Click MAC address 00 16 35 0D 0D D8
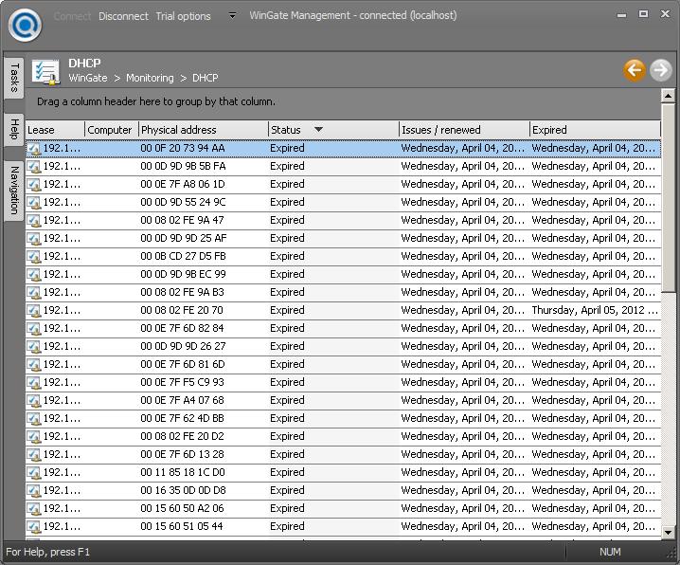The height and width of the screenshot is (565, 680). pos(183,490)
